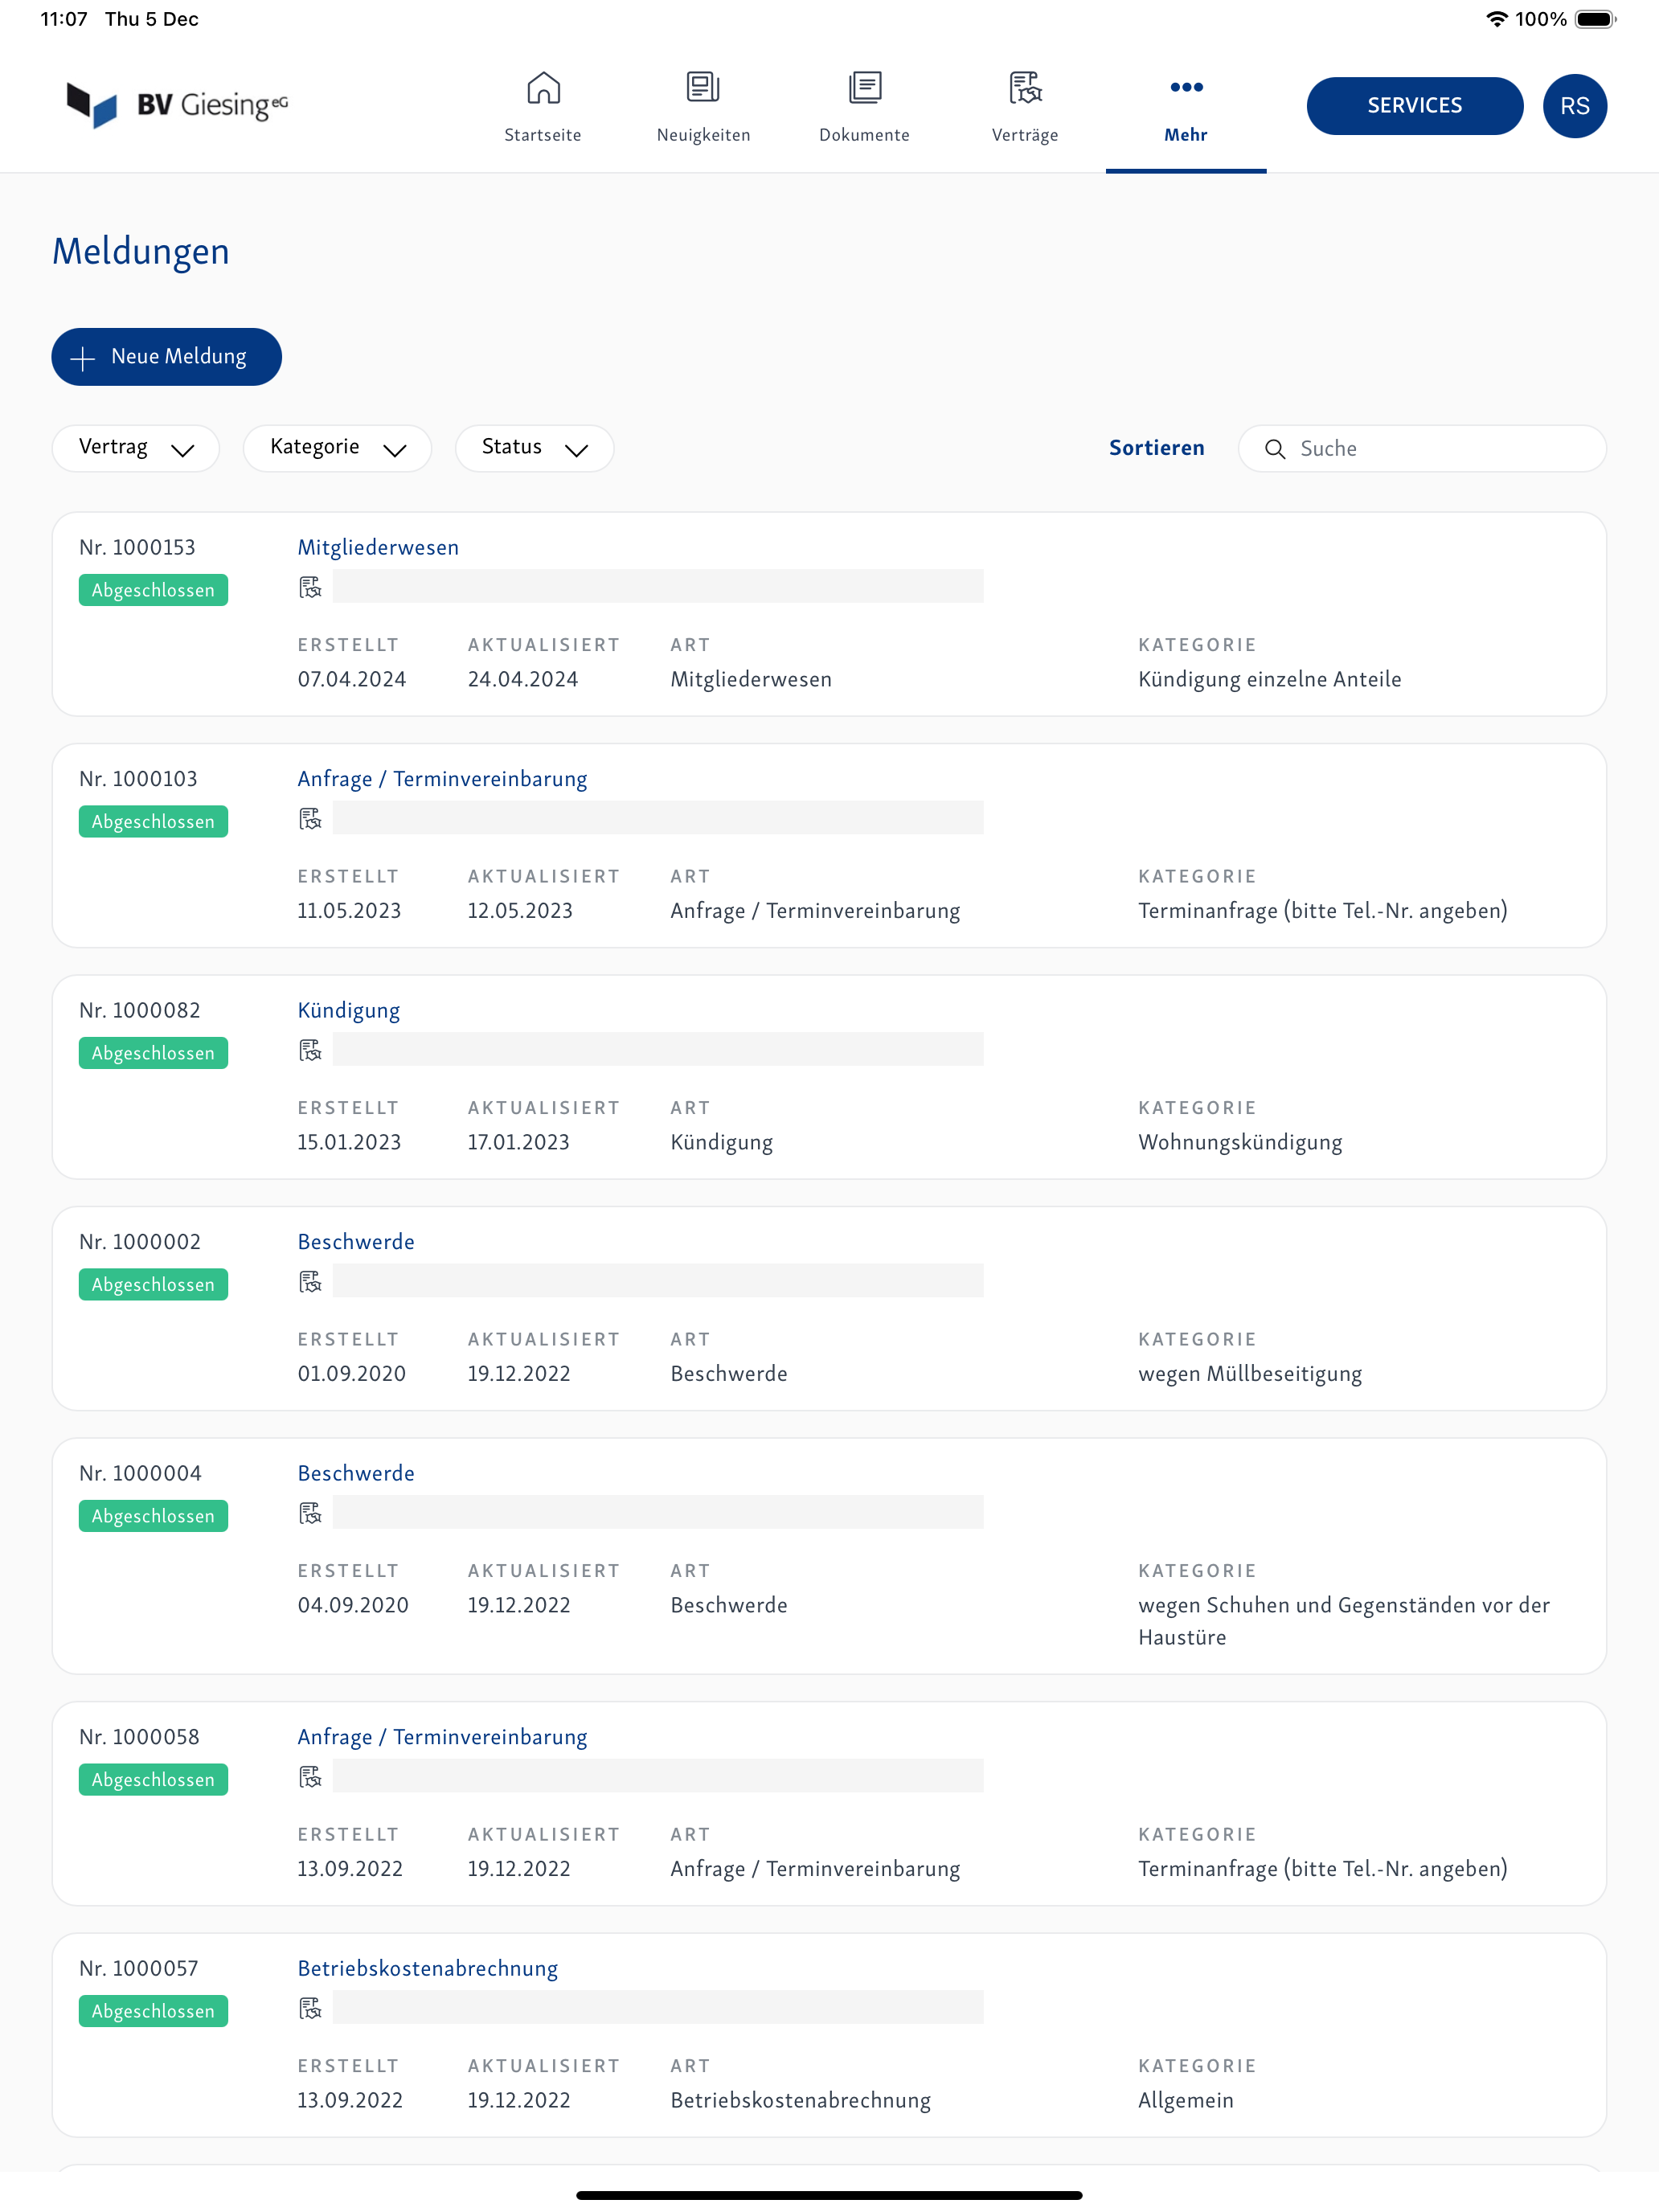The height and width of the screenshot is (2212, 1659).
Task: Expand the Kategorie filter dropdown
Action: [x=337, y=448]
